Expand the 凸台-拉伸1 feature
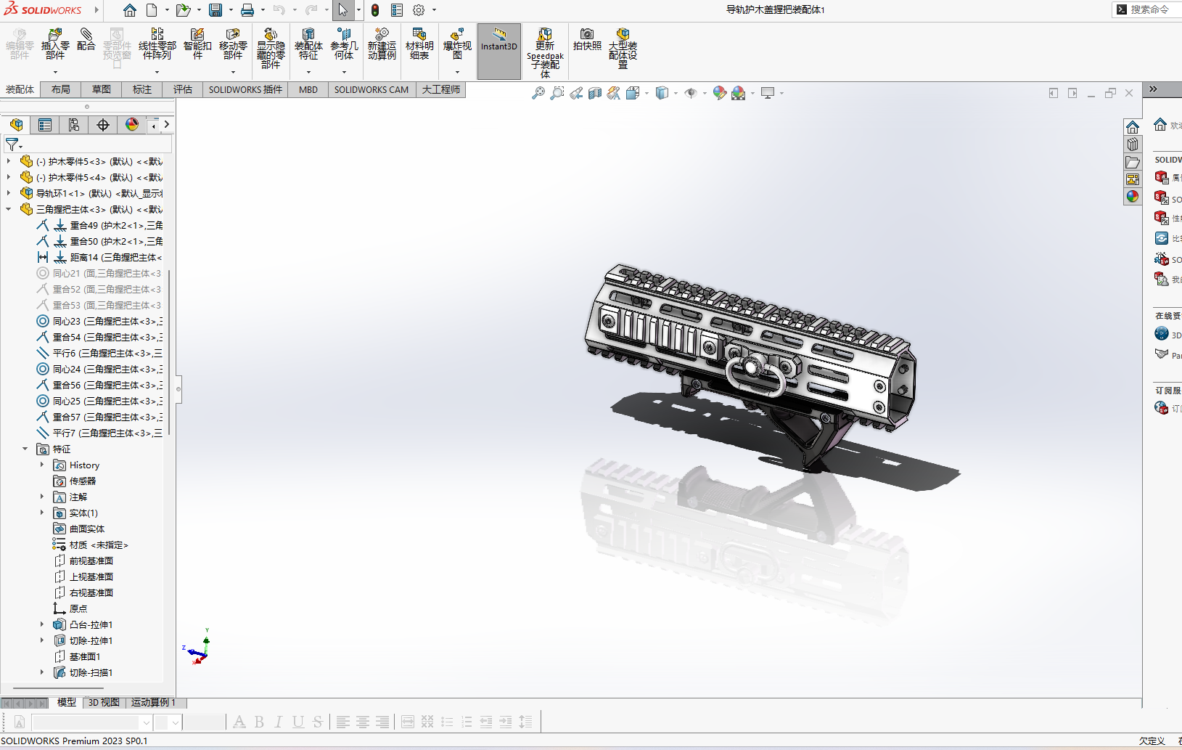1182x750 pixels. (42, 624)
